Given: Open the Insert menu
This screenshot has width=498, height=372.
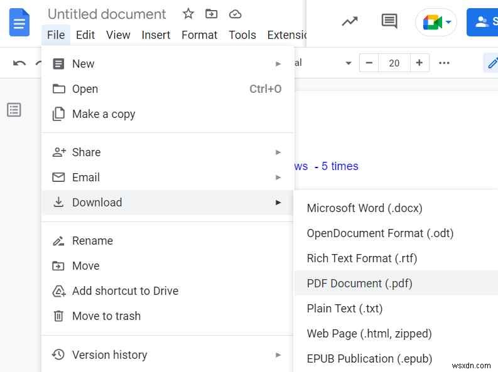Looking at the screenshot, I should click(x=156, y=35).
